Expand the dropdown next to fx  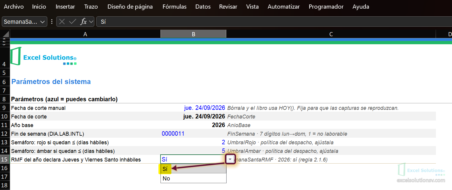point(91,22)
